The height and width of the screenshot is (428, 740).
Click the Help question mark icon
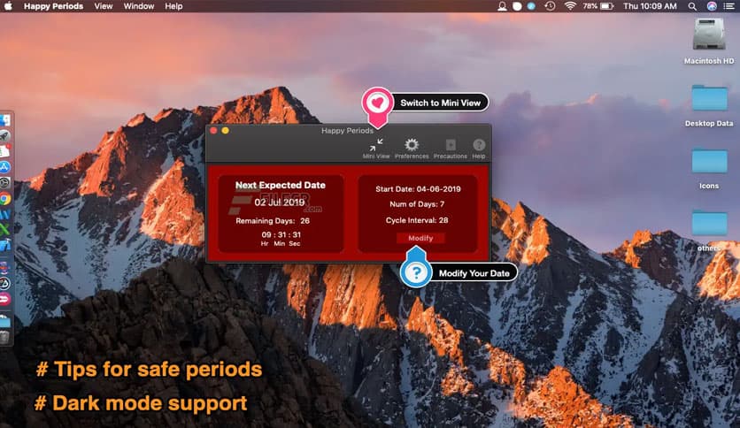pos(479,146)
